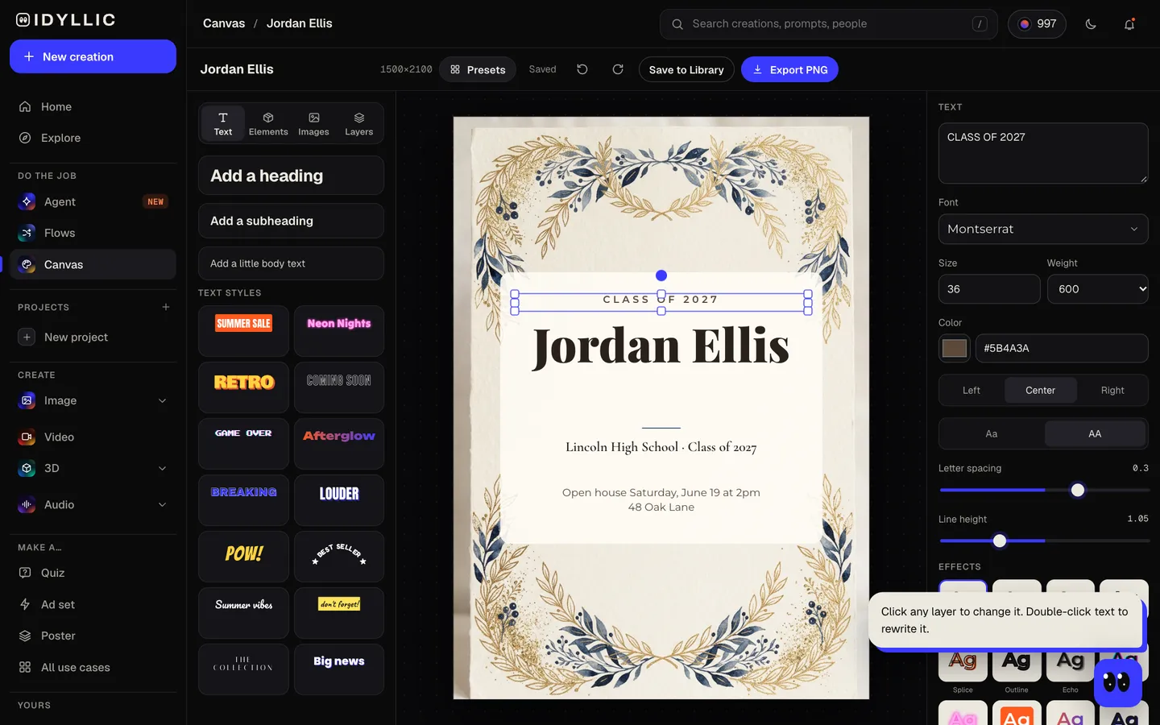Select uppercase AA option
This screenshot has width=1160, height=725.
1095,433
